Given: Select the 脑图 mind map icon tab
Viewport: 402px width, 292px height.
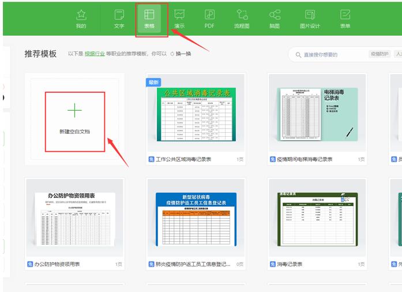Looking at the screenshot, I should (275, 18).
